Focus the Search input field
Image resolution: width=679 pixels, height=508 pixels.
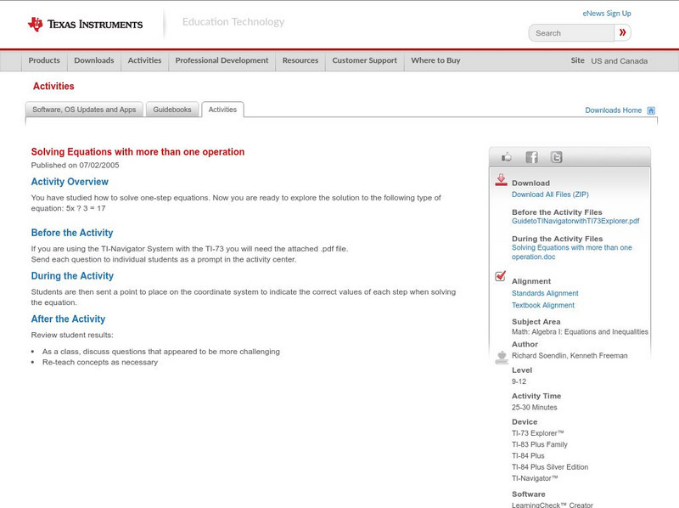click(571, 33)
